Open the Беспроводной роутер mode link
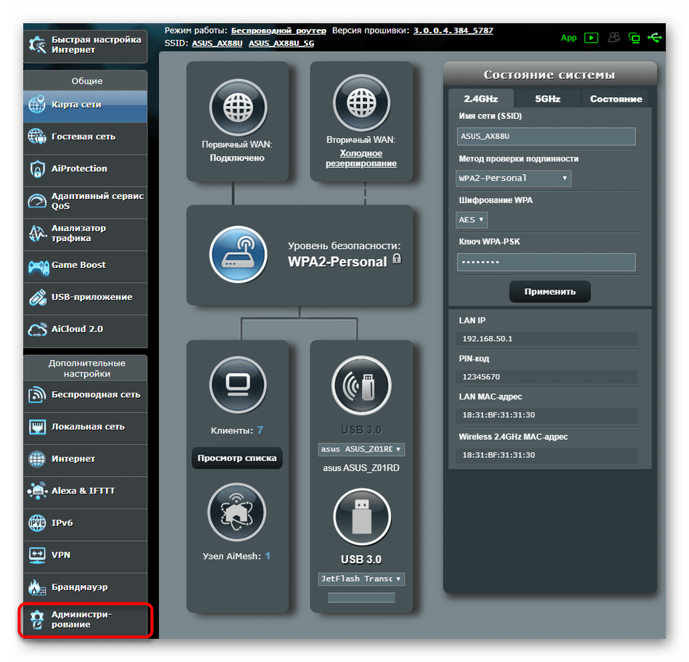Viewport: 689px width, 662px height. coord(279,30)
